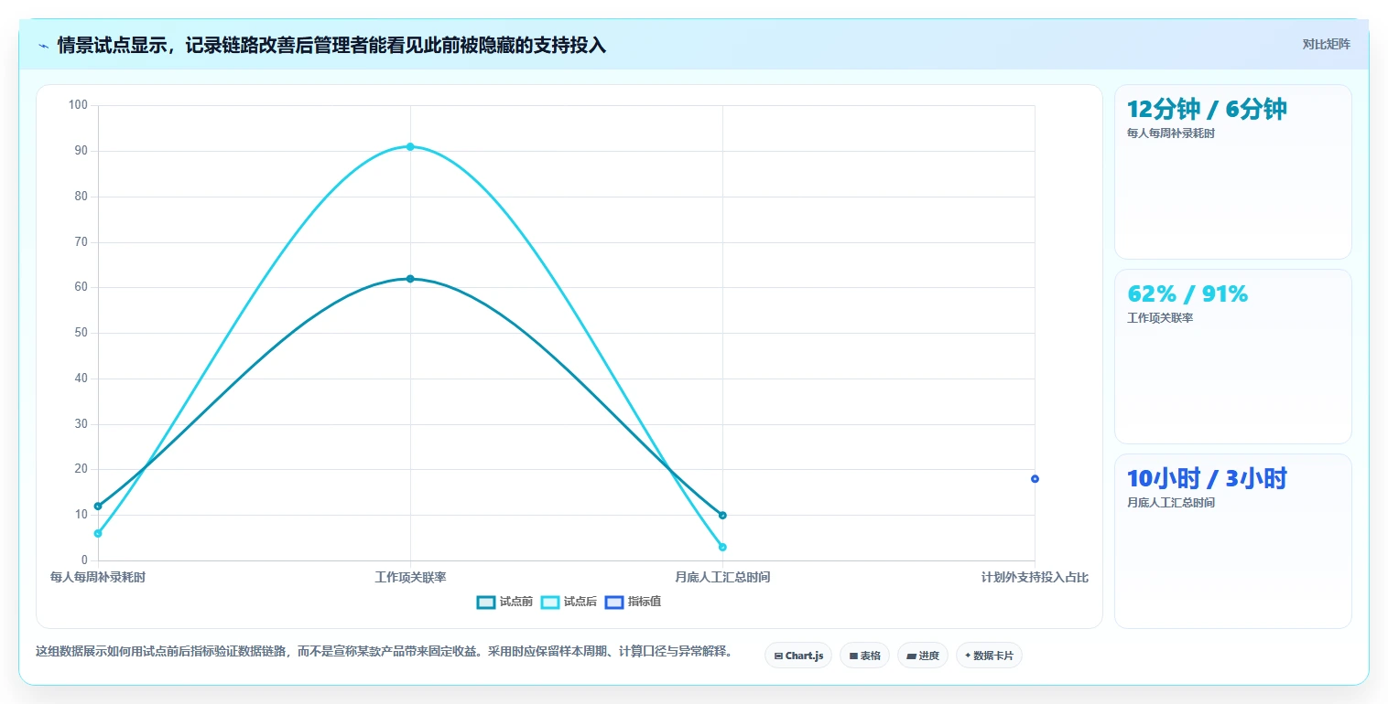The height and width of the screenshot is (704, 1388).
Task: Click the 指标值 point at 18
Action: pos(1035,479)
